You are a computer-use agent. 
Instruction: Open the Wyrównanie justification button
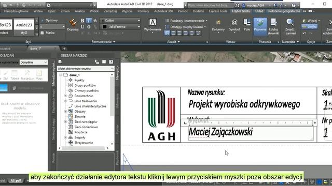click(x=153, y=25)
